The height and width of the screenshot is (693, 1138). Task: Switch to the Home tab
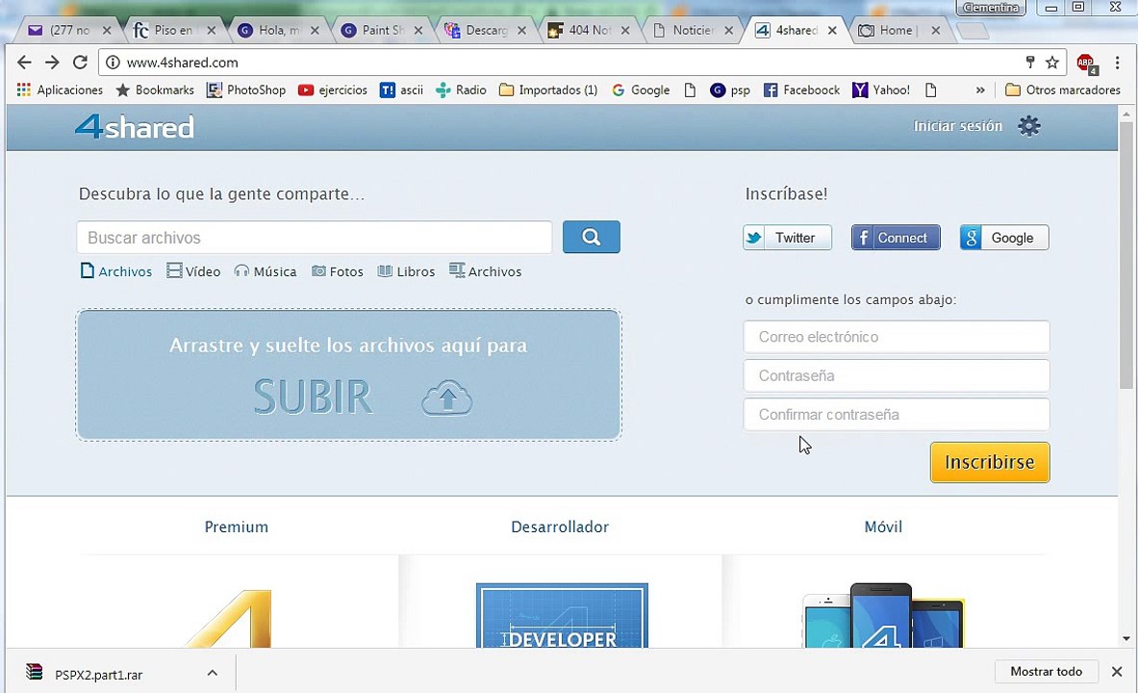pos(898,31)
